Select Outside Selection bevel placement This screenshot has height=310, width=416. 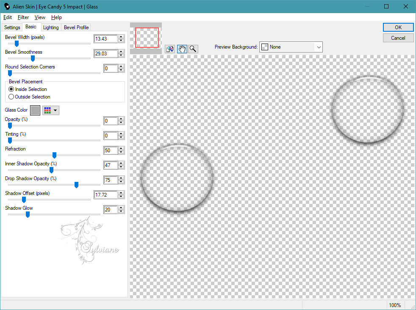tap(29, 97)
